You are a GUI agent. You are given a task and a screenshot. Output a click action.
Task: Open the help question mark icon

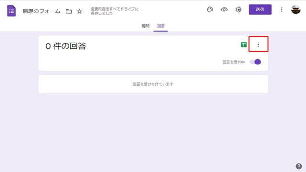click(x=299, y=166)
